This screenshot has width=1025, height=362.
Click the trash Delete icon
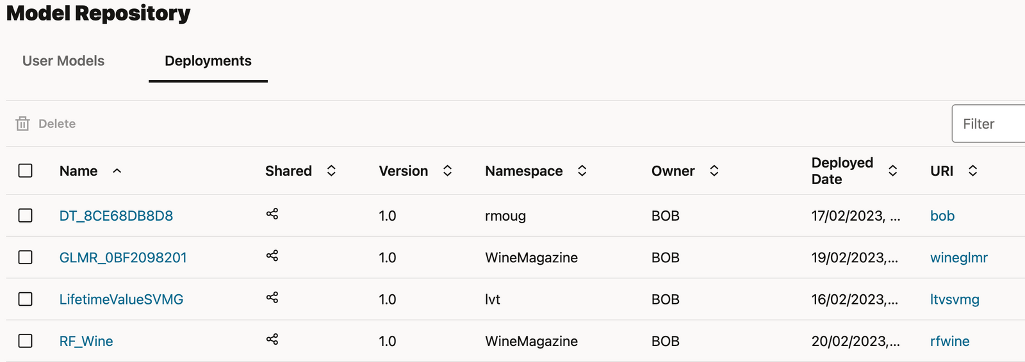coord(23,123)
